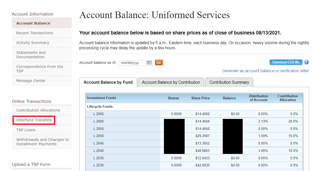View Statements and Documentation
The width and height of the screenshot is (312, 171).
pos(31,54)
